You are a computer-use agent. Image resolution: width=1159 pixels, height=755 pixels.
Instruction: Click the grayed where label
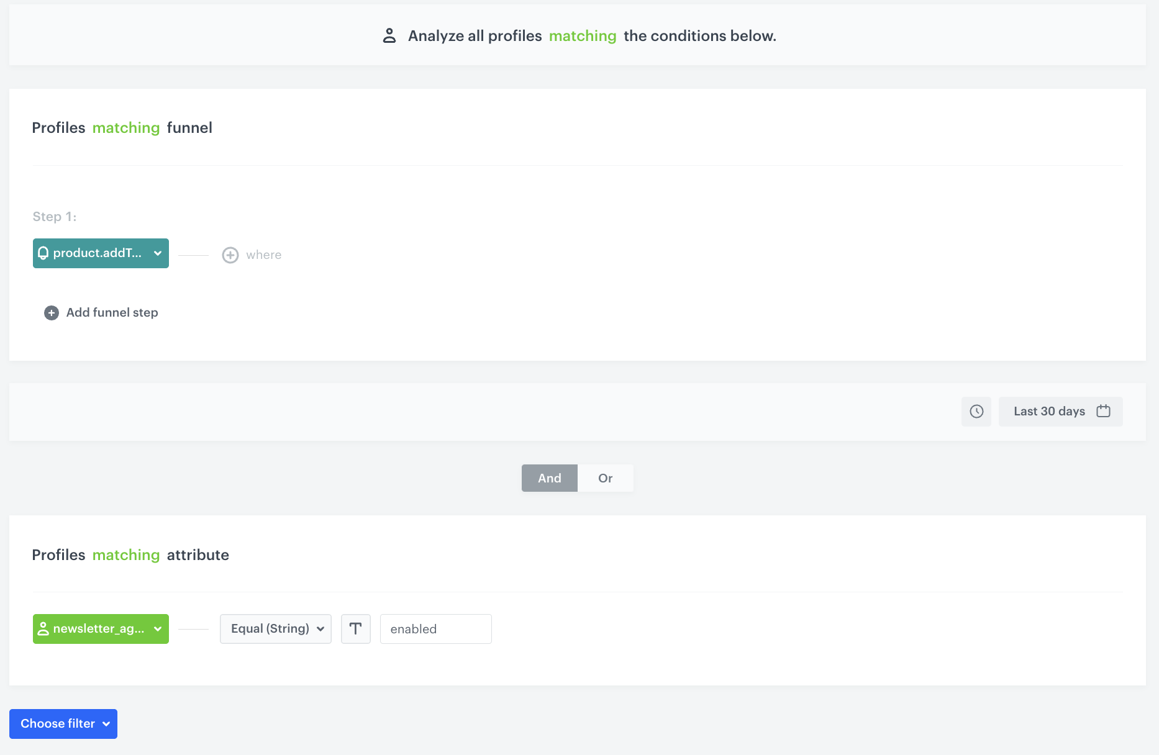coord(264,255)
